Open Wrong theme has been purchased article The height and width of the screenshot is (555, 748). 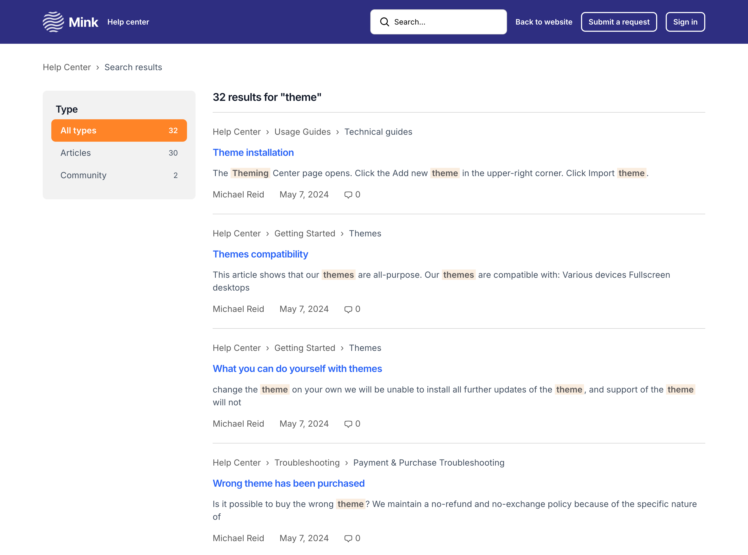[x=289, y=483]
